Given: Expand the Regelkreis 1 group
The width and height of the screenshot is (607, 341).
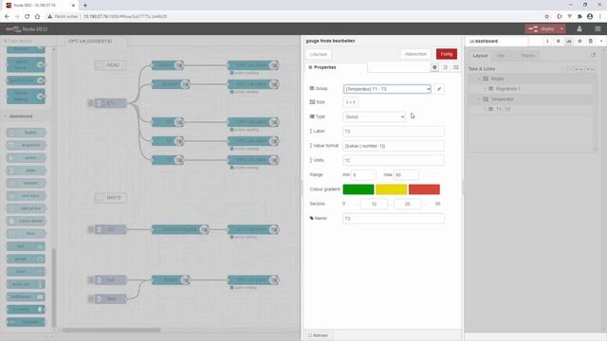Looking at the screenshot, I should pos(485,89).
